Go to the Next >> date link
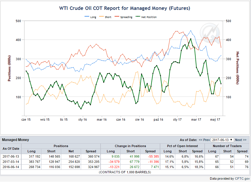 click(x=241, y=140)
